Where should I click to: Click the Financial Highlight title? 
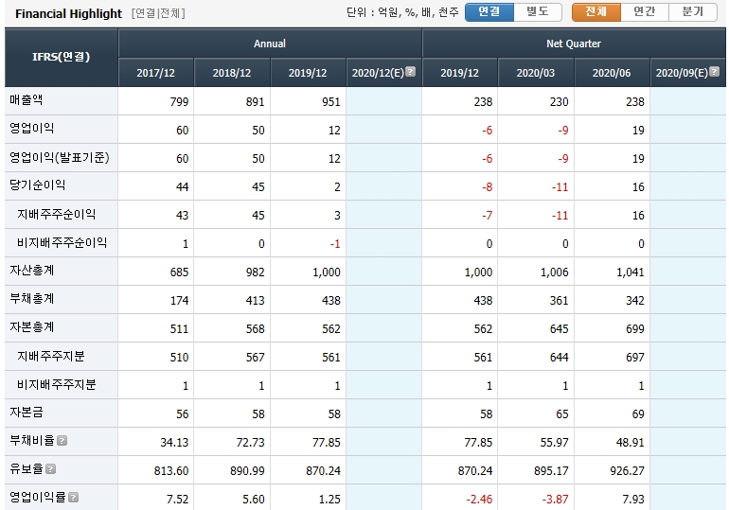pos(68,13)
